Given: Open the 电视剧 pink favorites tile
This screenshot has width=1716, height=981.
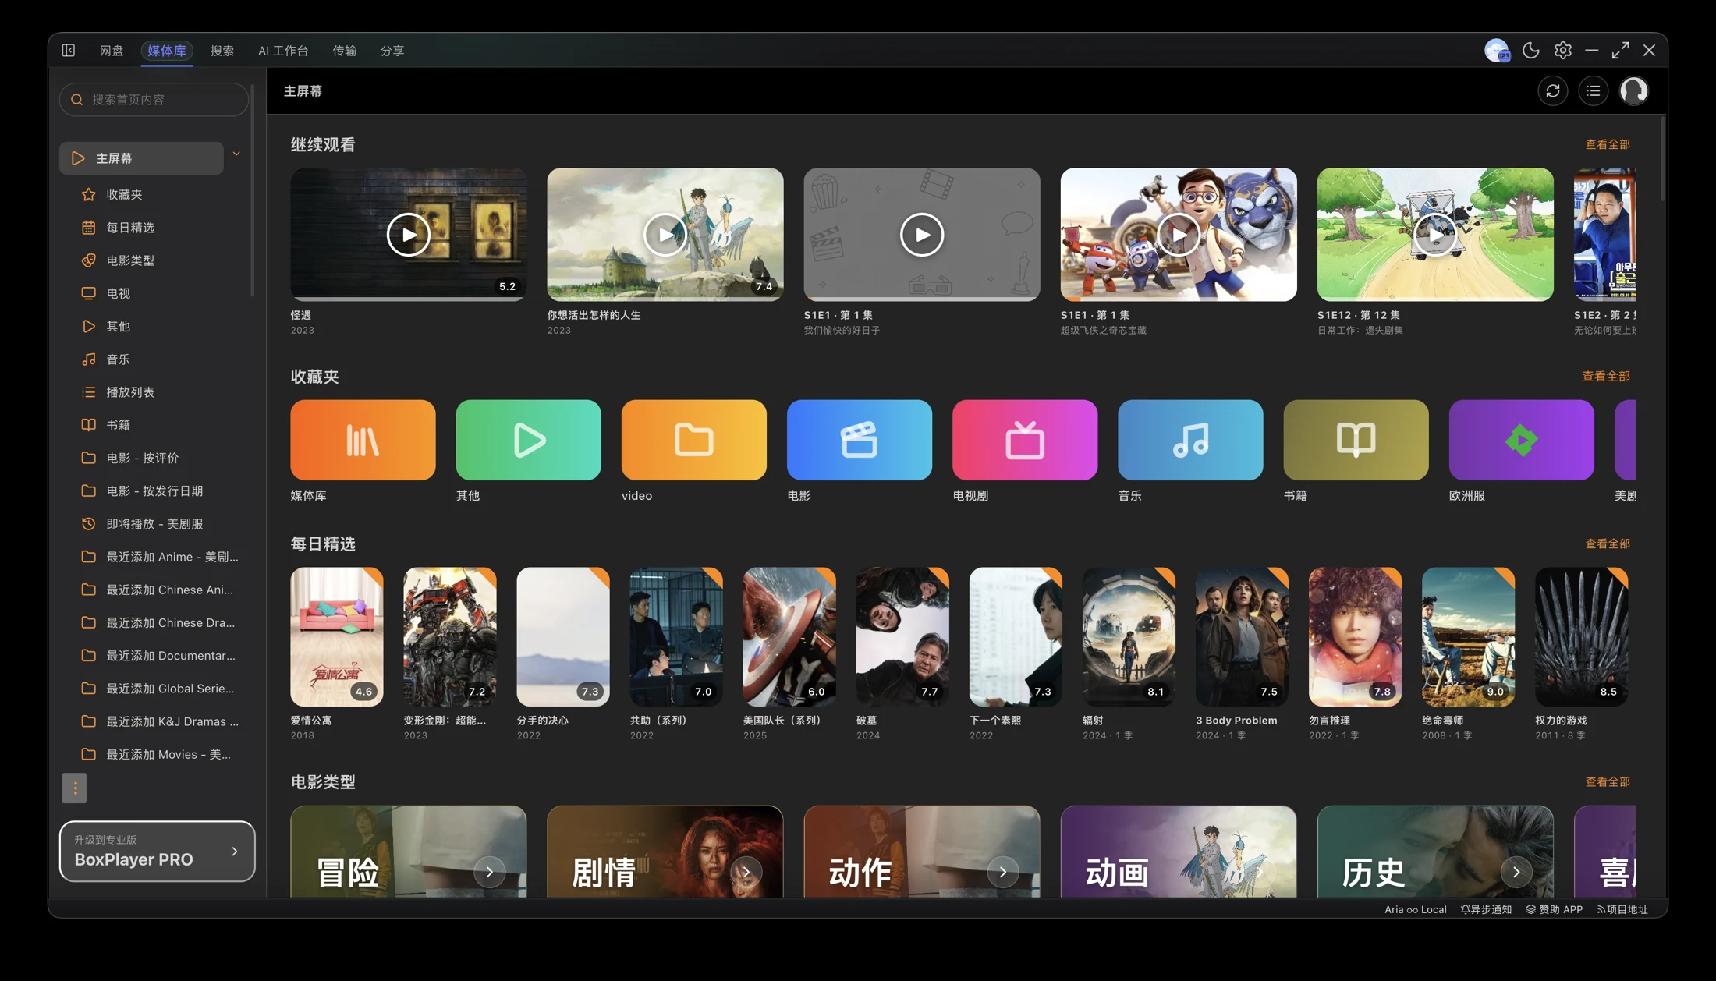Looking at the screenshot, I should [x=1025, y=440].
